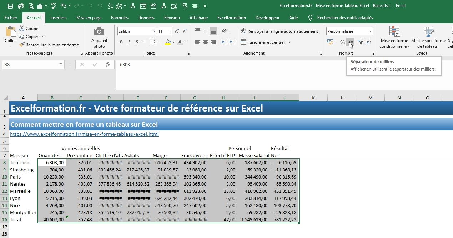Activate Reproduire la mise en forme
The image size is (453, 238).
point(49,45)
